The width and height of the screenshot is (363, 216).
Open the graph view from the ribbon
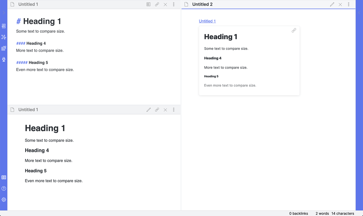pos(4,37)
